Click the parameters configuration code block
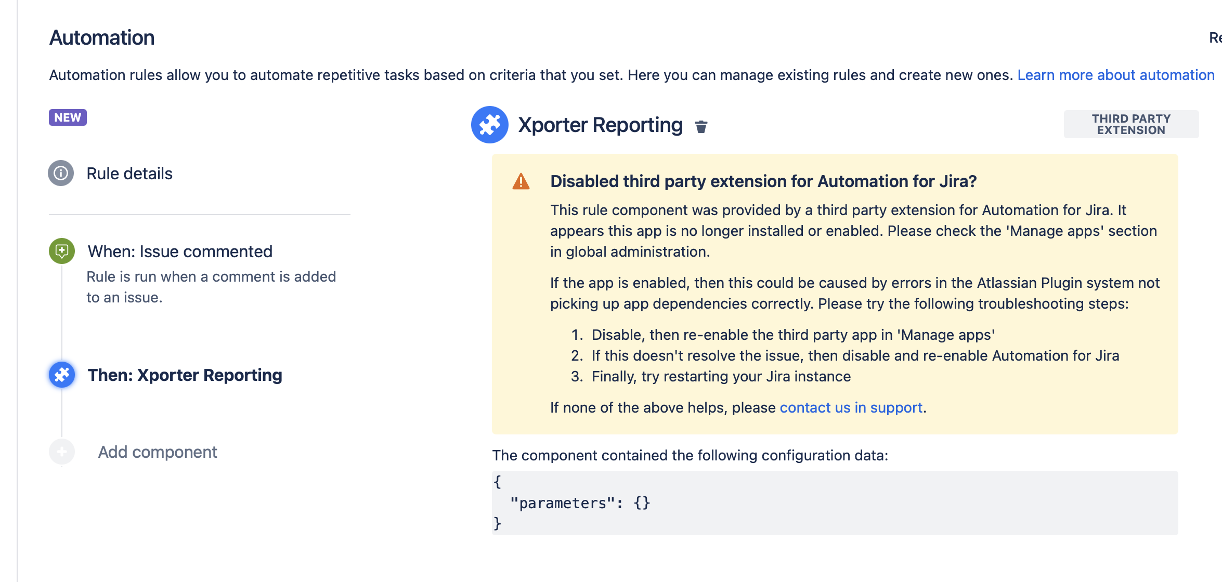Screen dimensions: 1222x582 (x=834, y=502)
